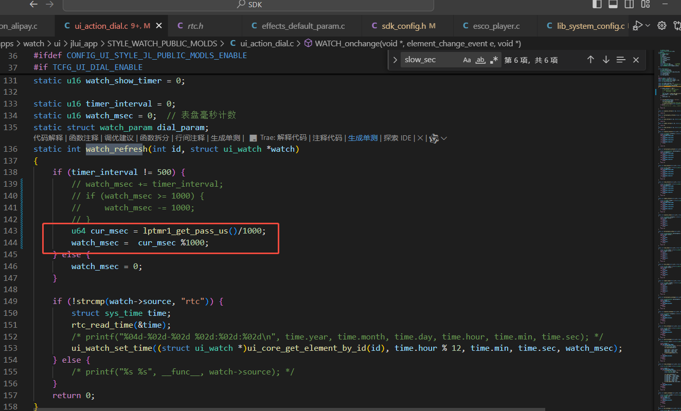Toggle Use Regular Expression in find widget

click(x=494, y=60)
